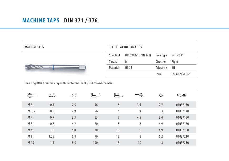Click the diamond square-drive icon
This screenshot has height=161, width=229.
pos(161,95)
